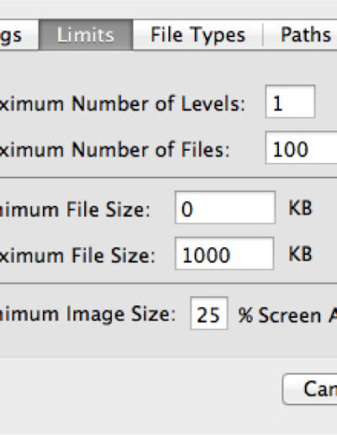Screen dimensions: 337x435
Task: Click the divider between File Types and Paths tabs
Action: 263,35
